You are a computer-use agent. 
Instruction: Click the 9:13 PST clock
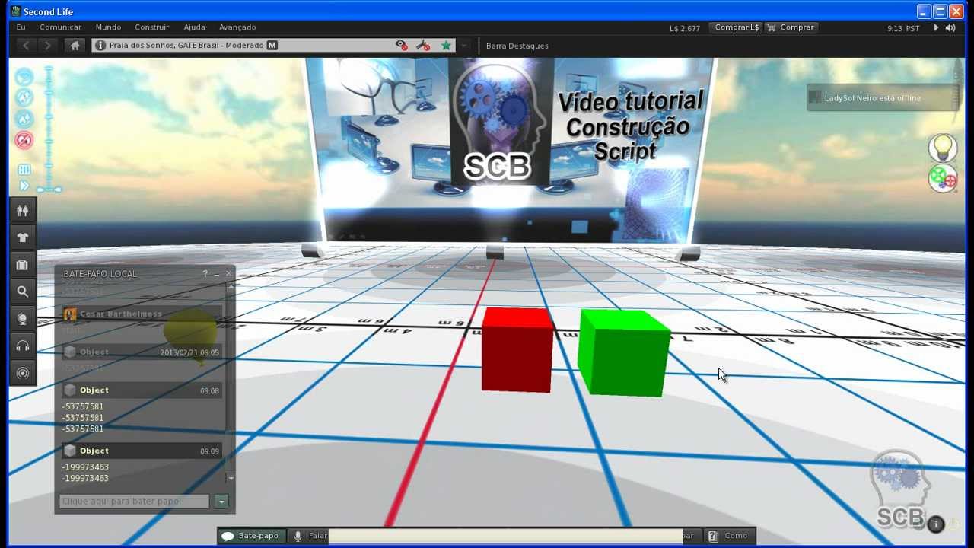pyautogui.click(x=903, y=28)
